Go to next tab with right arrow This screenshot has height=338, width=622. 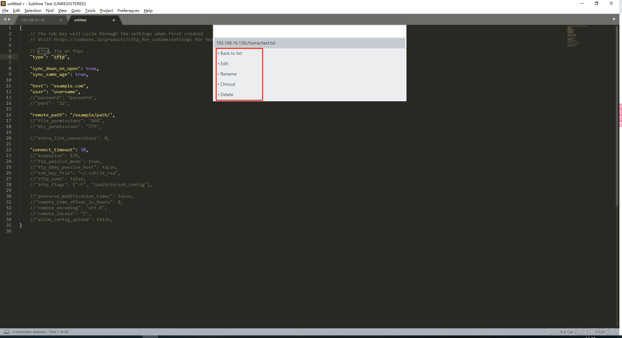[x=9, y=19]
